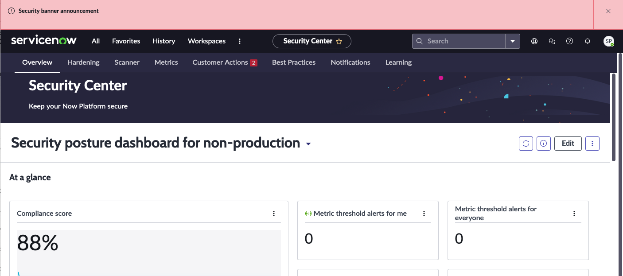The height and width of the screenshot is (276, 623).
Task: Click the ServiceNow logo
Action: [x=44, y=41]
